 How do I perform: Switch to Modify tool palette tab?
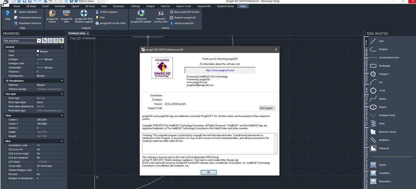(366, 52)
